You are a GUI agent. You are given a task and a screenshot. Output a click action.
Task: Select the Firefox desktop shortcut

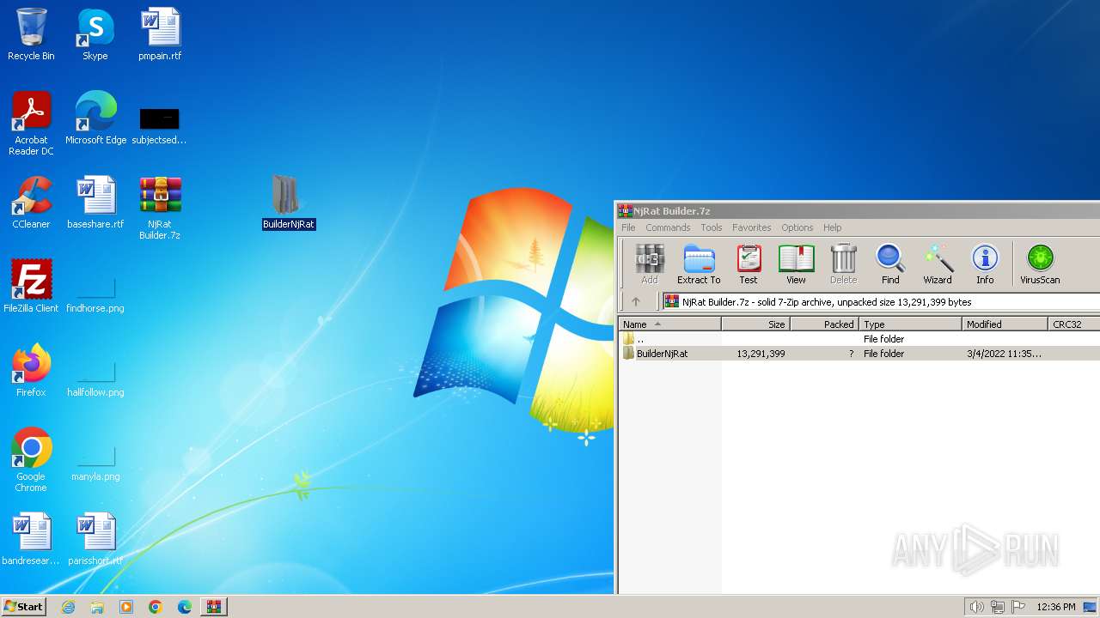(x=31, y=370)
